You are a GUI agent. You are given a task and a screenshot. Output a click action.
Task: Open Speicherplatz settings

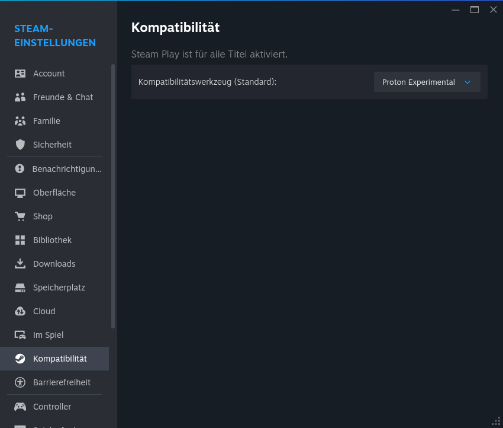[x=54, y=288]
